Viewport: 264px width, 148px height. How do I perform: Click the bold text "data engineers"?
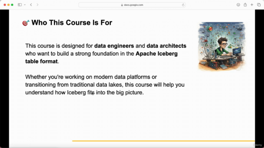[x=114, y=46]
